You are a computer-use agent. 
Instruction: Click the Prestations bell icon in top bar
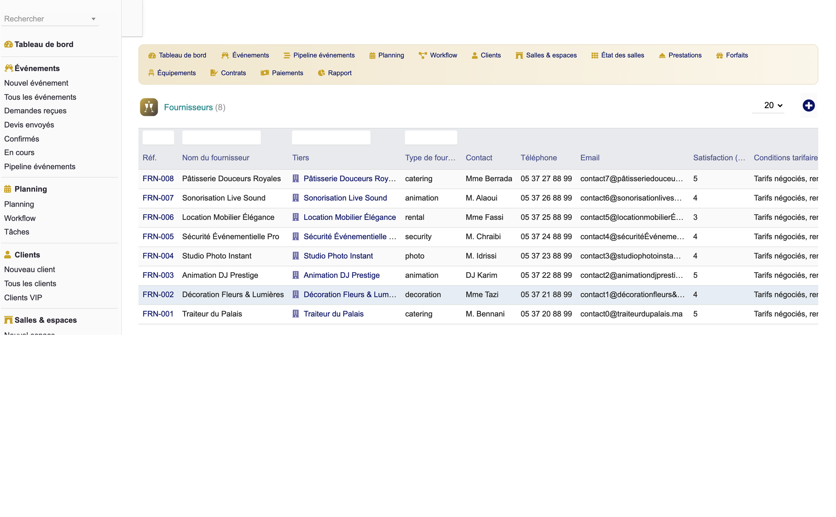[662, 55]
